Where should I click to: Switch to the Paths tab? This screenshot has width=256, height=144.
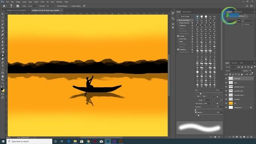(x=241, y=63)
